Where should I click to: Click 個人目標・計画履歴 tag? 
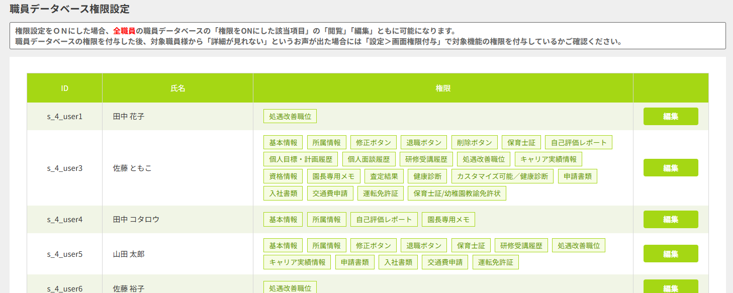tap(301, 159)
